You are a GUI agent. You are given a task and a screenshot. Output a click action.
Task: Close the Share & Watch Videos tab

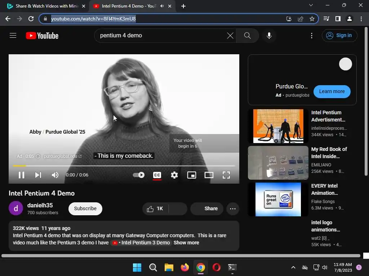click(x=84, y=6)
